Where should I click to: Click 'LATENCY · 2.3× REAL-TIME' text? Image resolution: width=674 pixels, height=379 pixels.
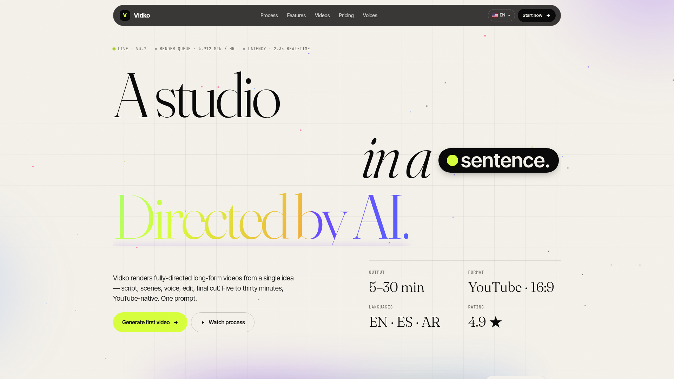[x=279, y=49]
